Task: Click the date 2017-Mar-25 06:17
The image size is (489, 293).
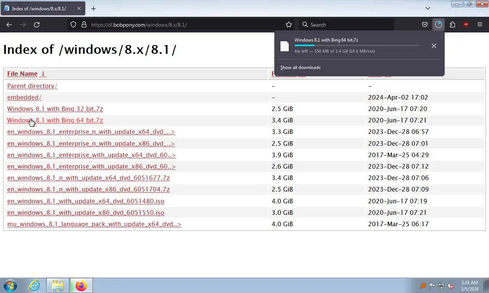Action: point(398,224)
